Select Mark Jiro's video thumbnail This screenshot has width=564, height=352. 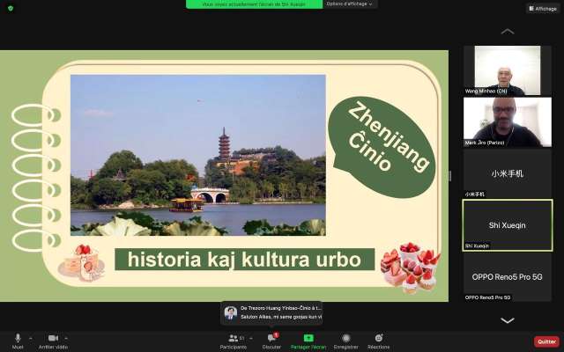coord(507,121)
